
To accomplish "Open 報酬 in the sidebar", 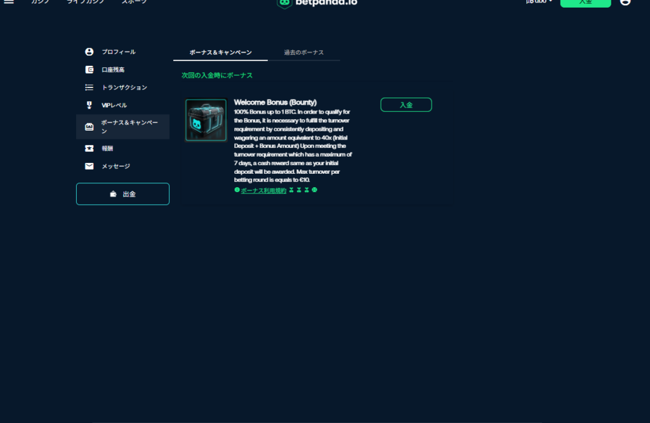I will 123,148.
